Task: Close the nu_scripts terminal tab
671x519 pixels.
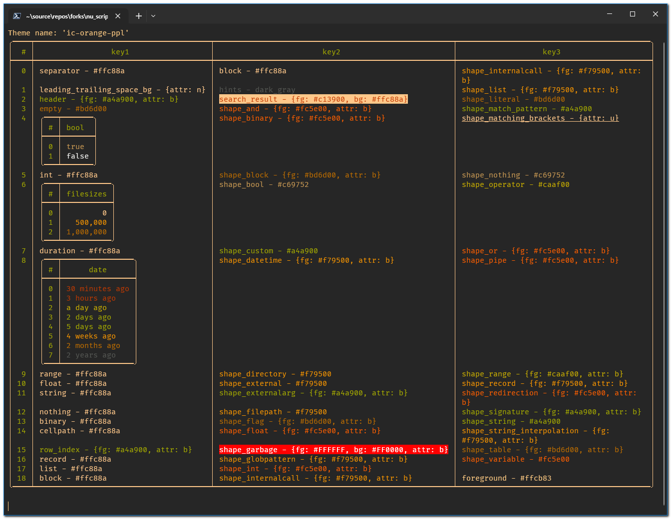Action: pyautogui.click(x=118, y=16)
